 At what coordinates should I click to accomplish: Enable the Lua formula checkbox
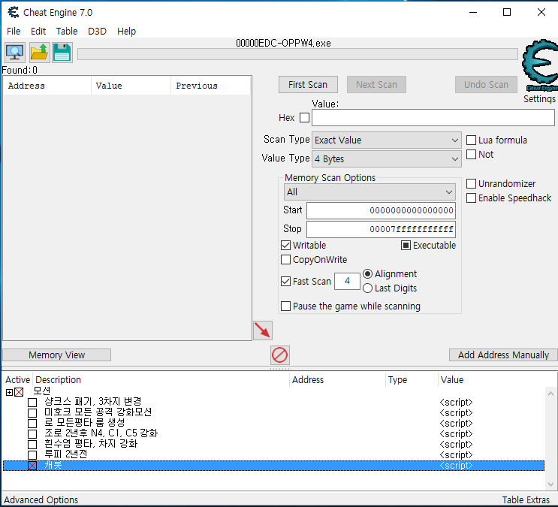(x=471, y=140)
